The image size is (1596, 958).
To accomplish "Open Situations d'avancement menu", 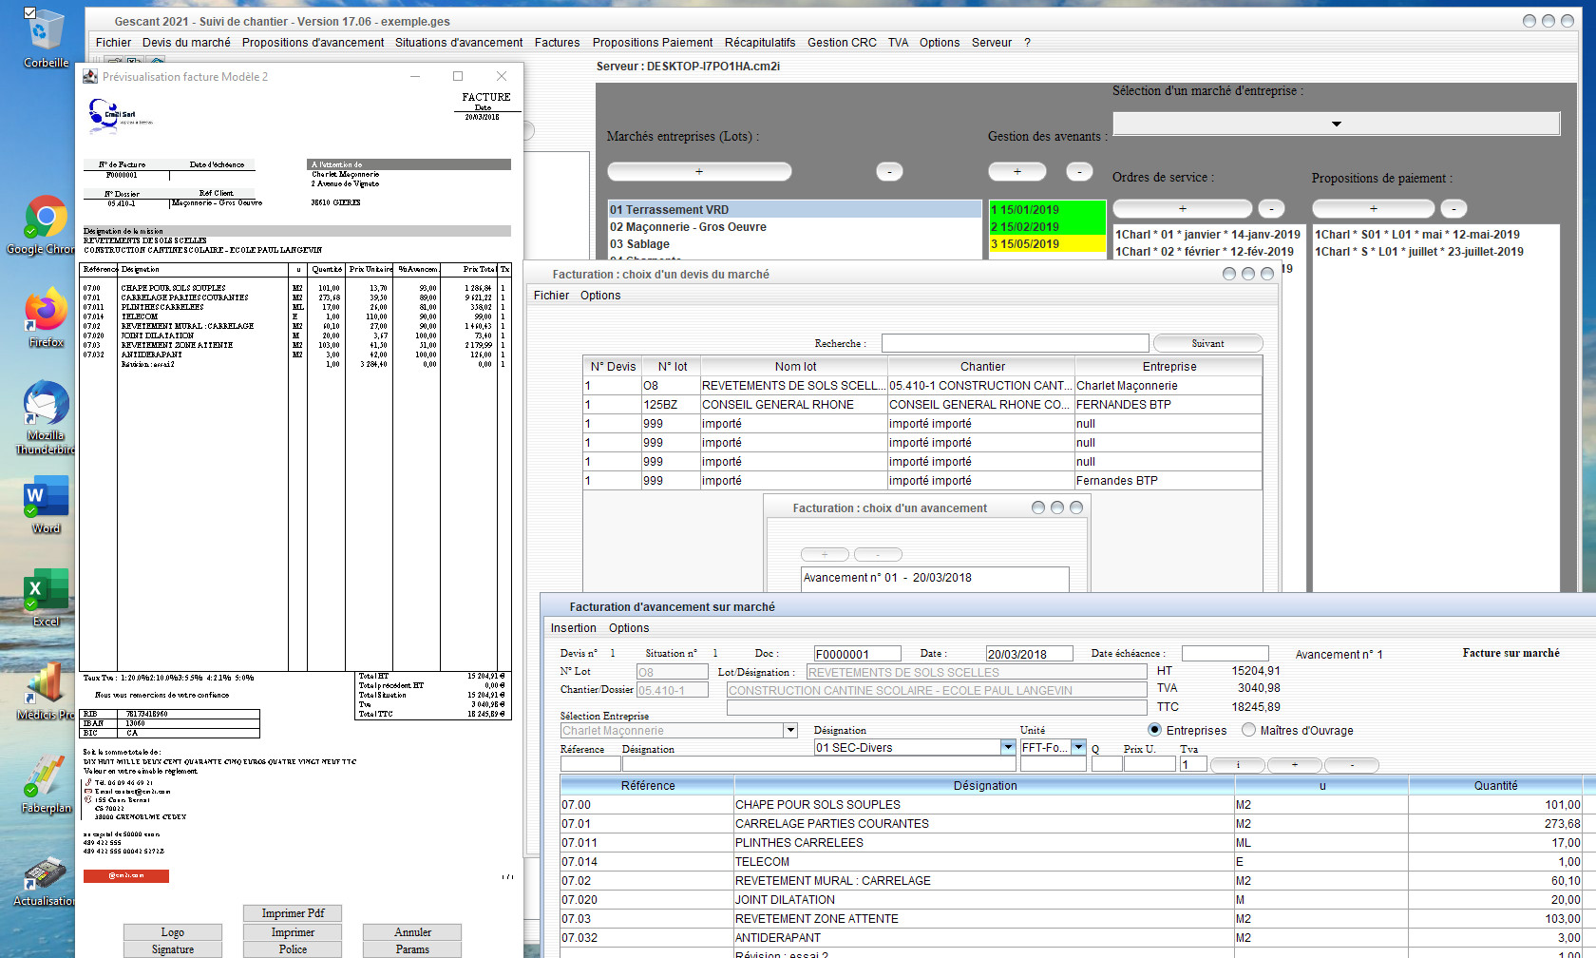I will (x=459, y=42).
